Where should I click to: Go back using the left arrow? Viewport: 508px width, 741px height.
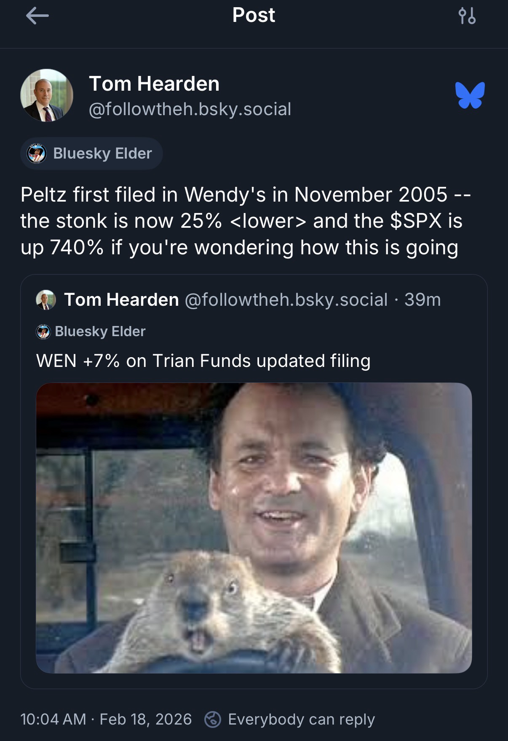coord(37,16)
